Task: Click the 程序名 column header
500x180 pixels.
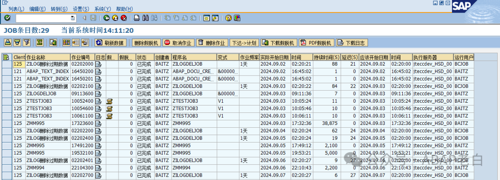Action: pyautogui.click(x=194, y=57)
